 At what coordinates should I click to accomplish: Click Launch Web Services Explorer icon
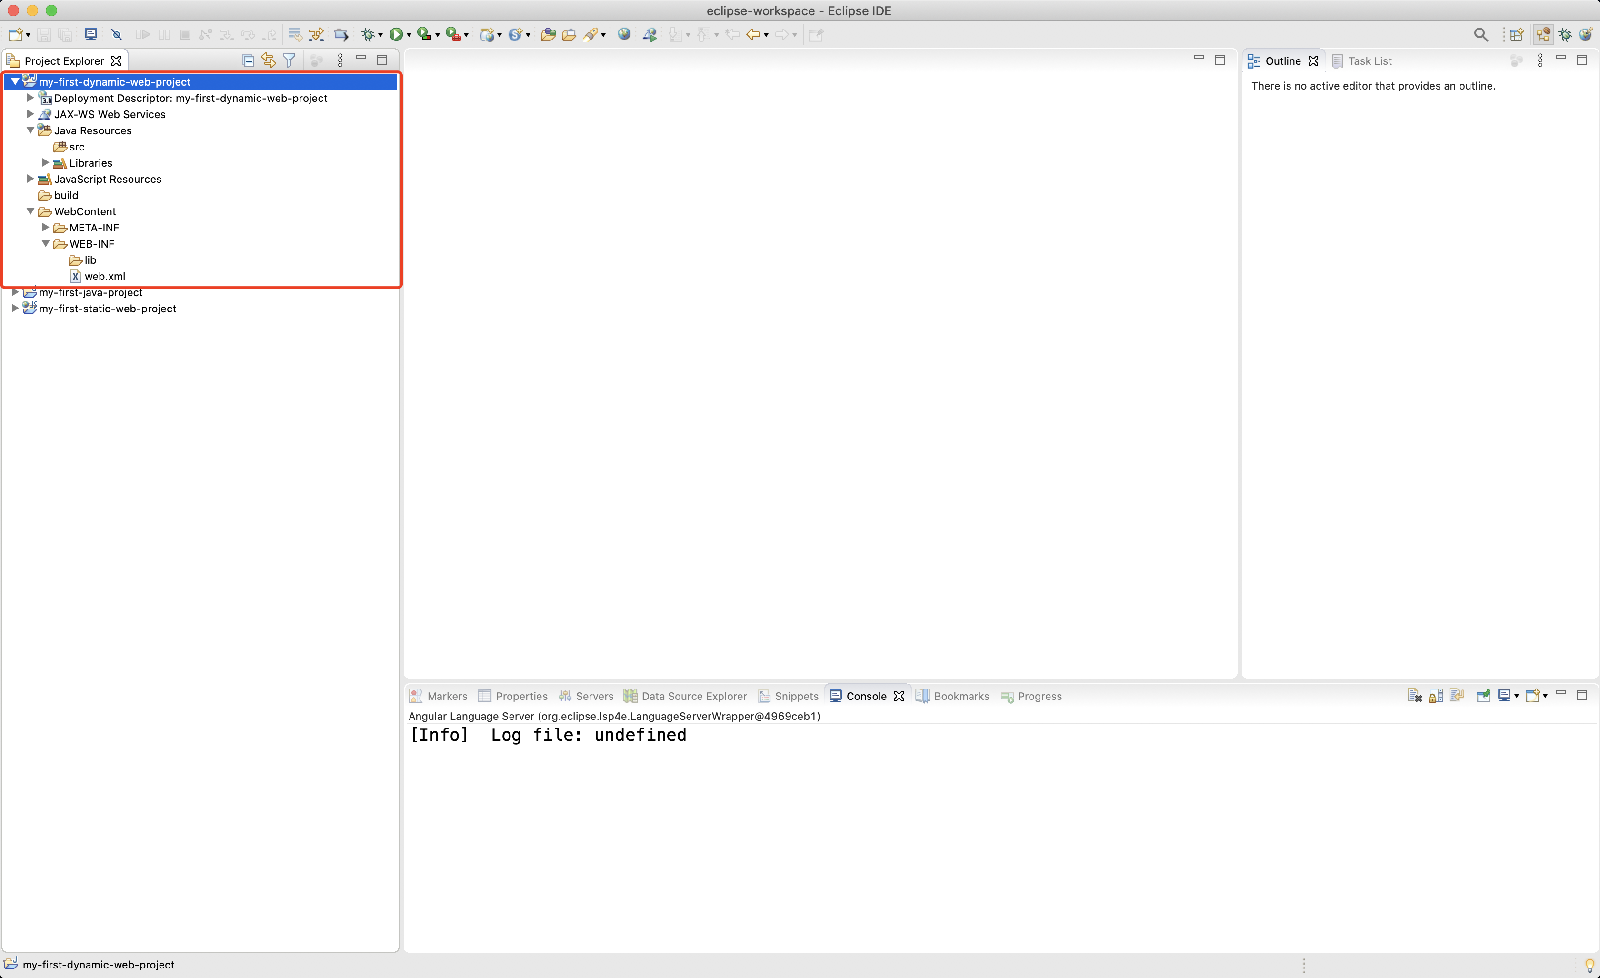650,34
